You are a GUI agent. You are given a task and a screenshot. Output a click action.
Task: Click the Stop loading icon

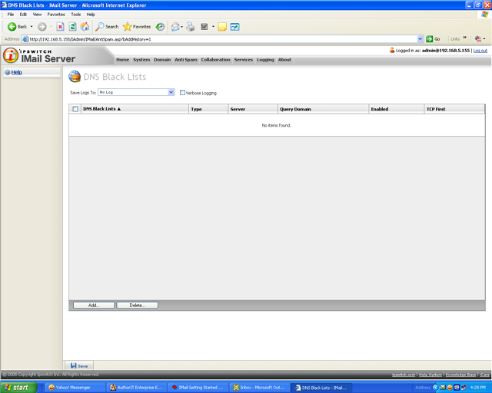pyautogui.click(x=60, y=27)
